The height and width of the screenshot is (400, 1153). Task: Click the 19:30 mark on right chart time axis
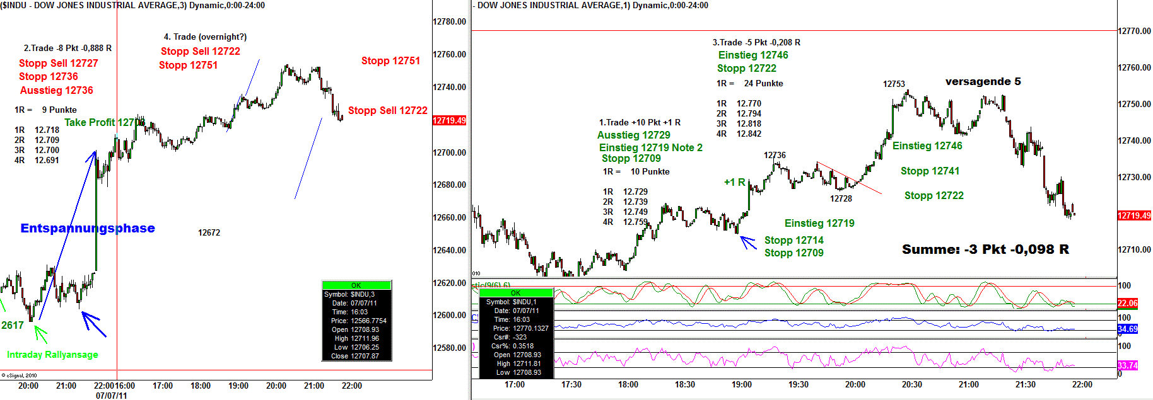tap(798, 384)
